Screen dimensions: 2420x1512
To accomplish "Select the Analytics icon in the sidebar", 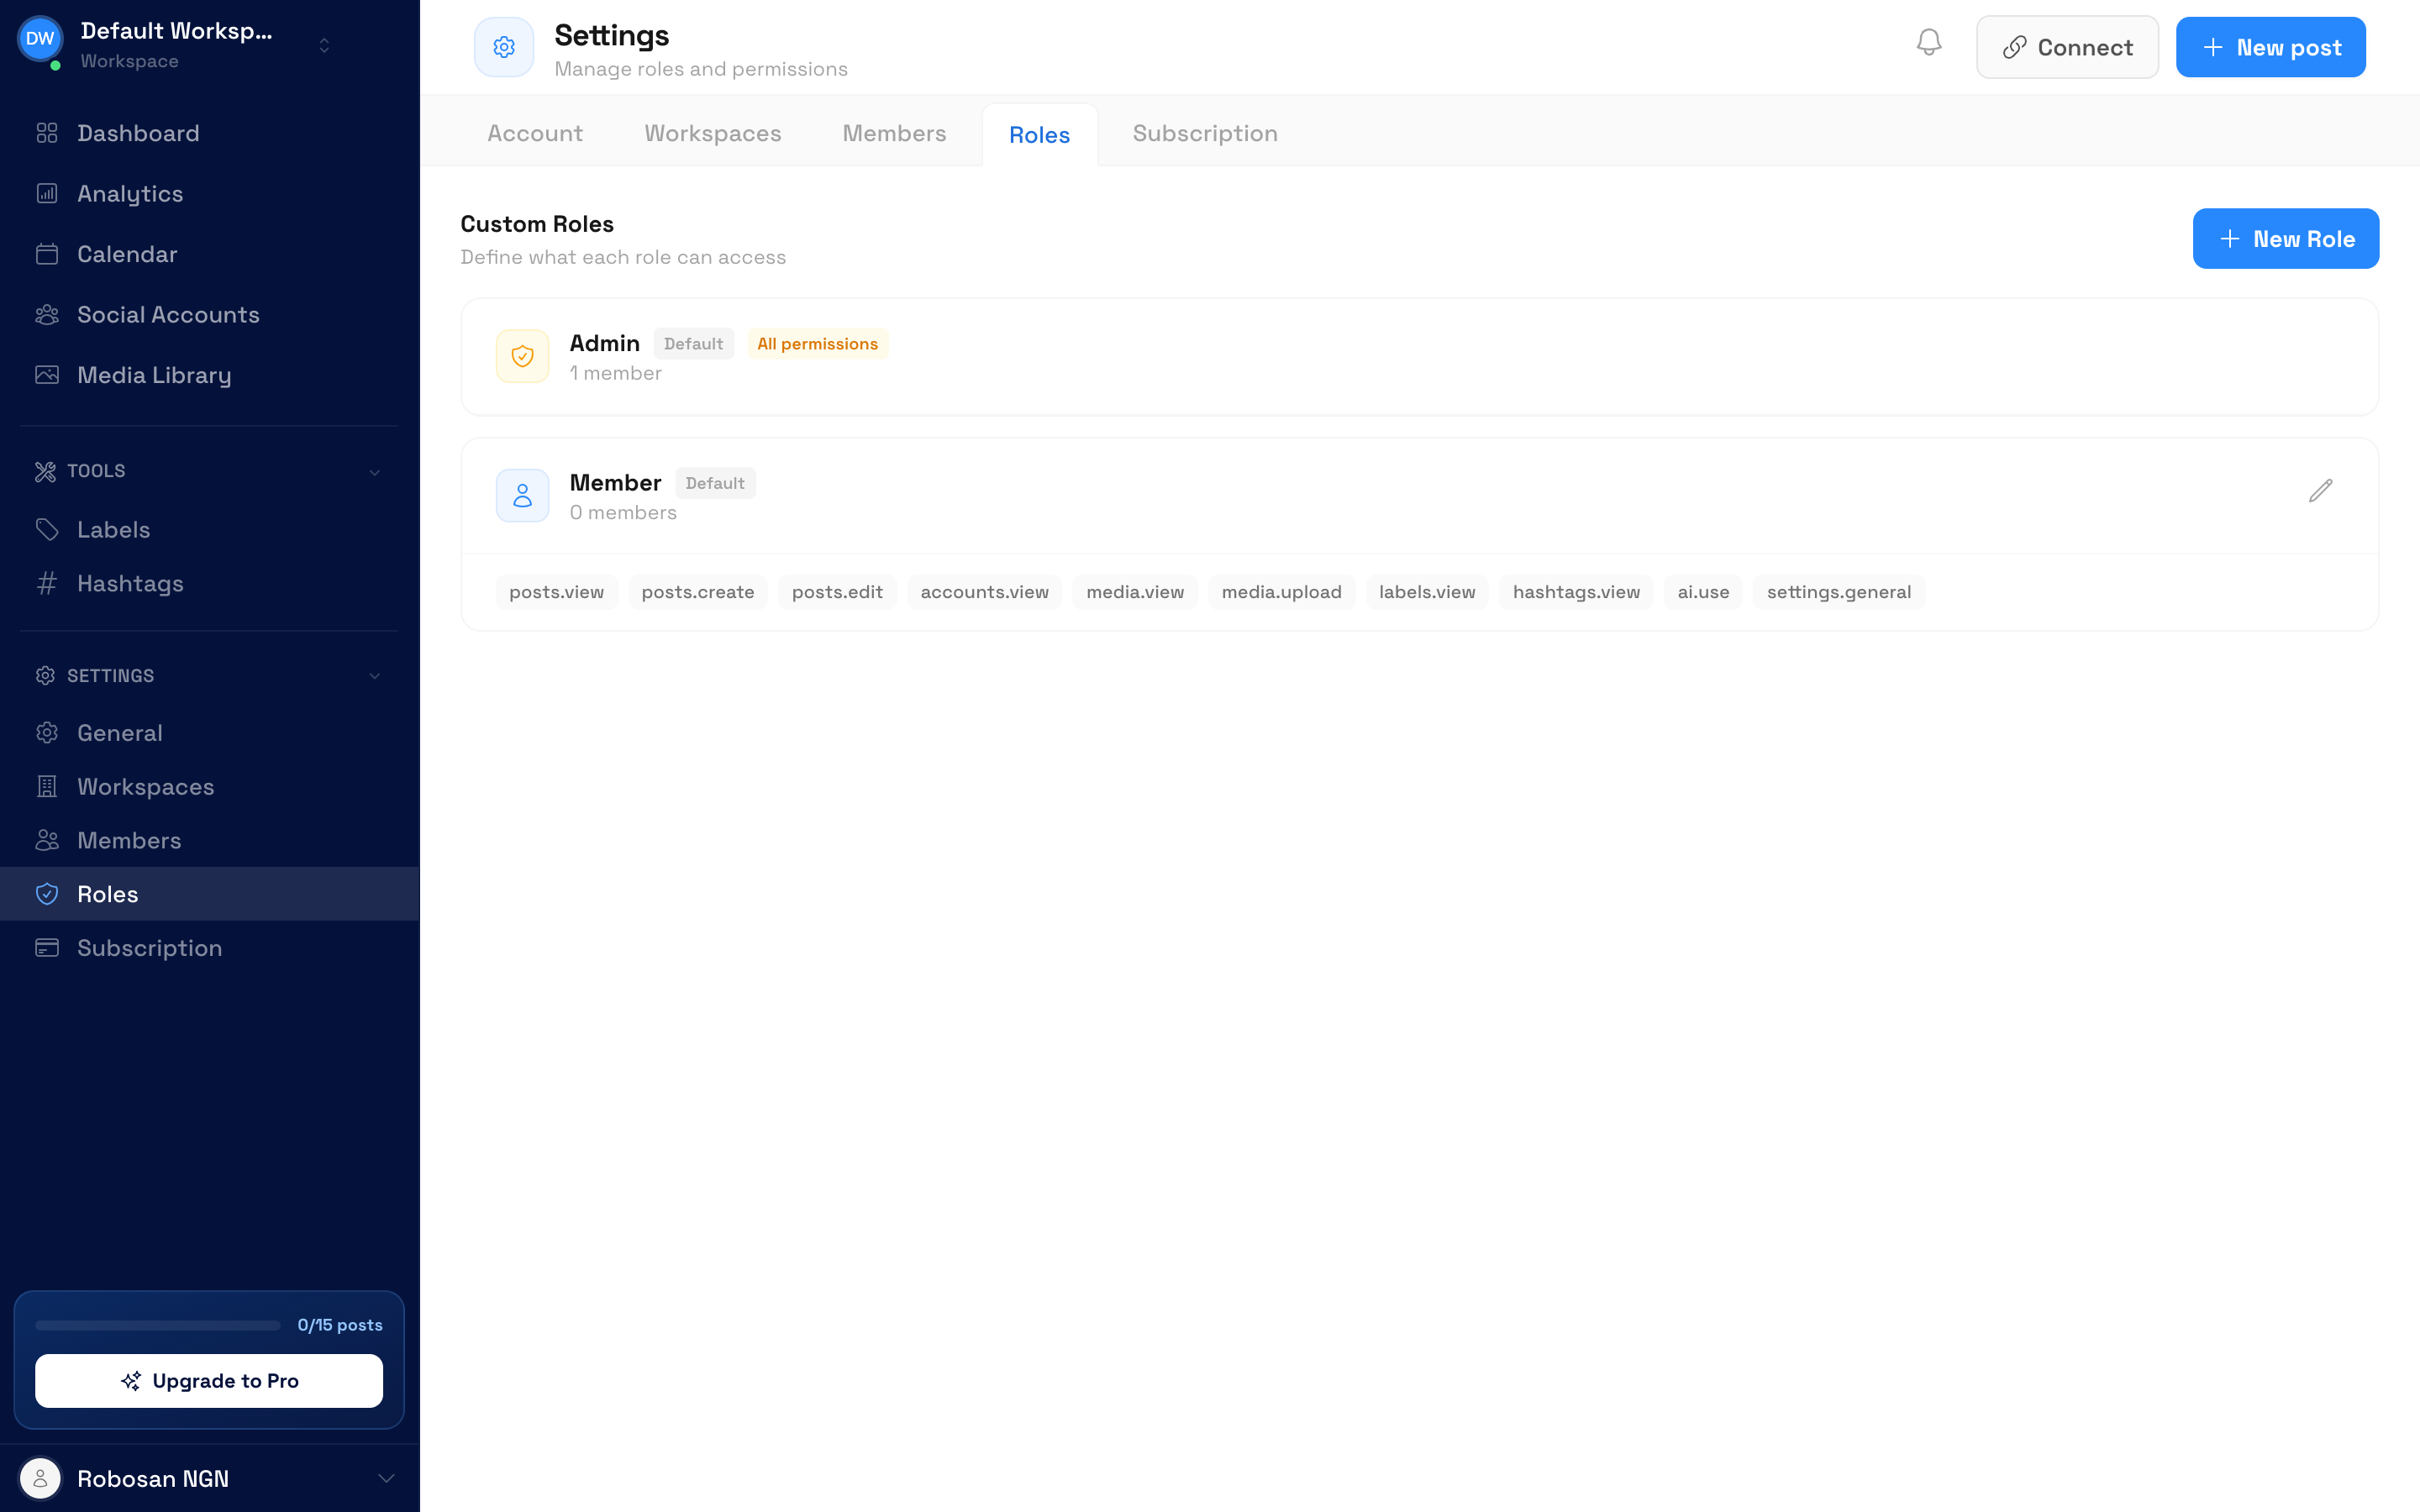I will 47,193.
